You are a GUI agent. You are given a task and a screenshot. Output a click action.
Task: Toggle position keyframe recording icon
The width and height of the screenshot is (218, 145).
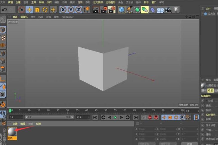click(x=164, y=117)
